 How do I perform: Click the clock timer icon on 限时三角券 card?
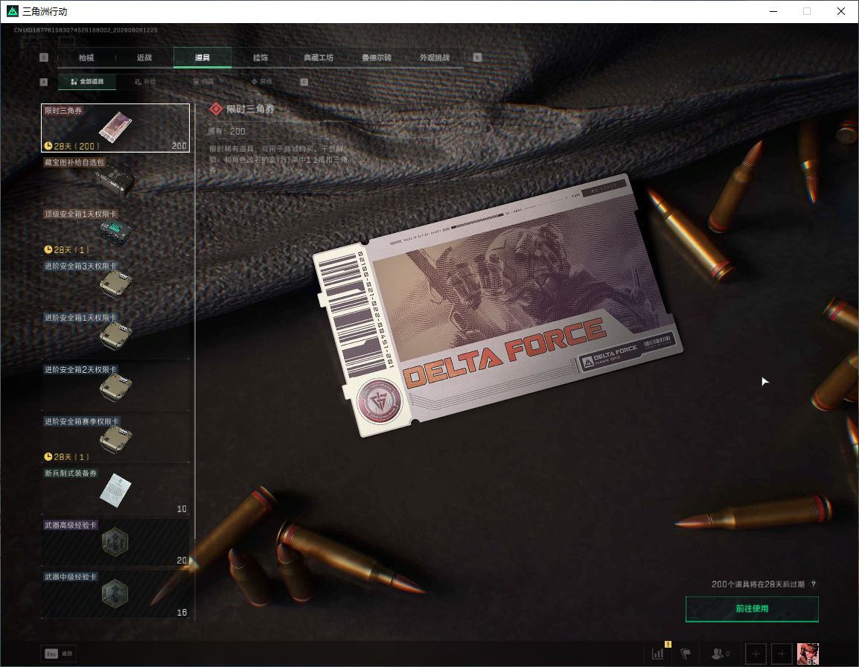point(48,146)
